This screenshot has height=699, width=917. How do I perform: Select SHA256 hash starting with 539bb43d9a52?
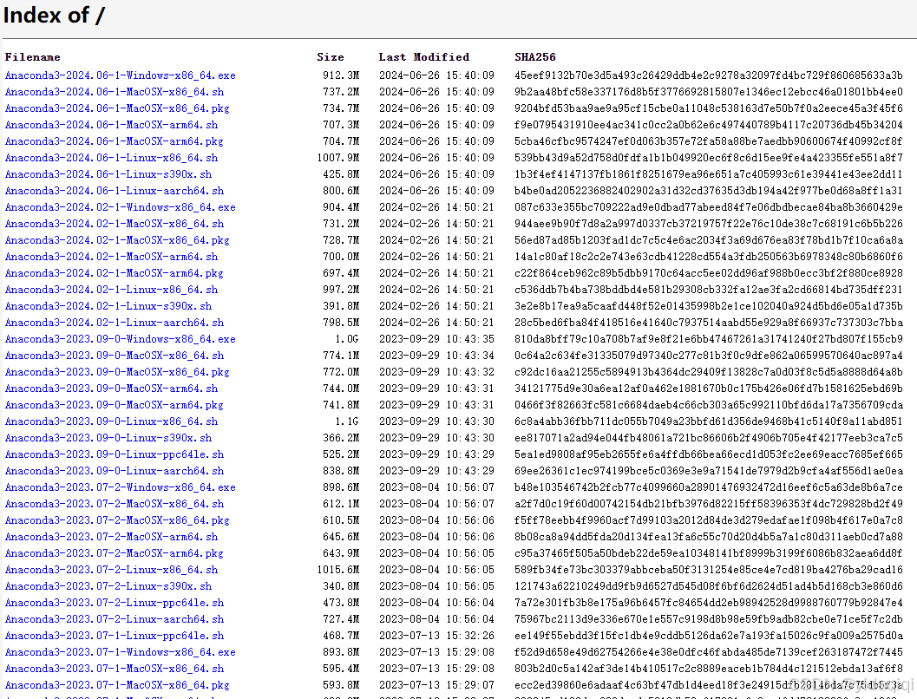[709, 158]
